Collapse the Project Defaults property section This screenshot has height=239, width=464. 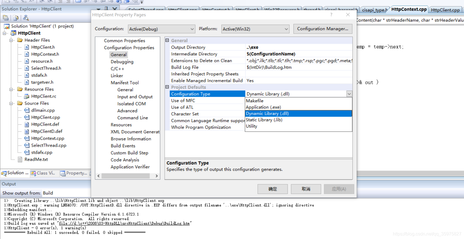pyautogui.click(x=167, y=87)
